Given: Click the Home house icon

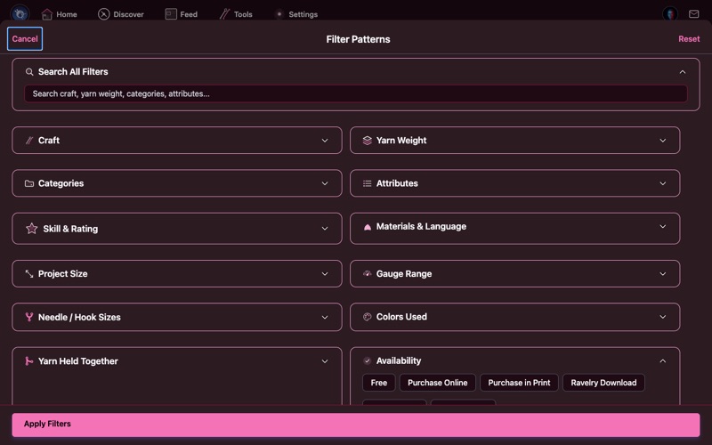Looking at the screenshot, I should click(47, 14).
